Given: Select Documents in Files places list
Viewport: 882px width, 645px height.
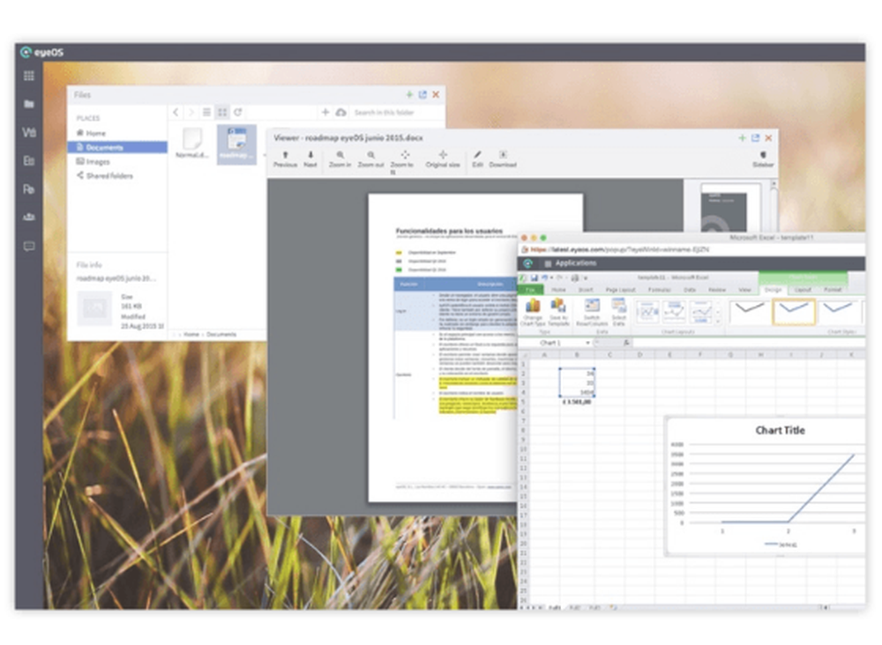Looking at the screenshot, I should click(x=117, y=147).
